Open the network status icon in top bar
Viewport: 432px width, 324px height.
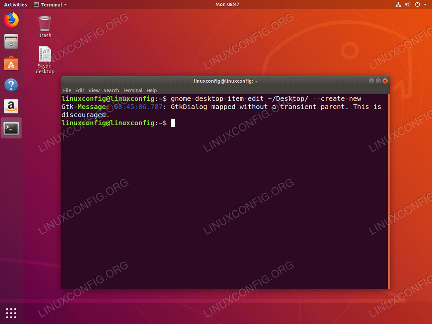[x=399, y=5]
